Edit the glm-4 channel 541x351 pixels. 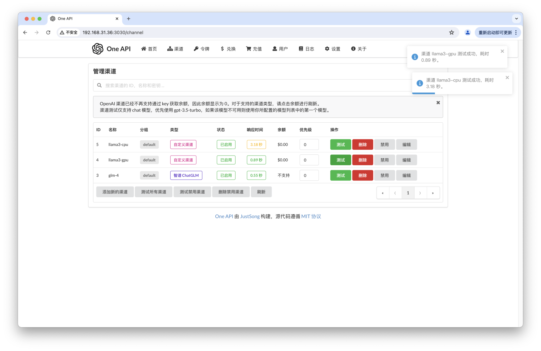406,176
